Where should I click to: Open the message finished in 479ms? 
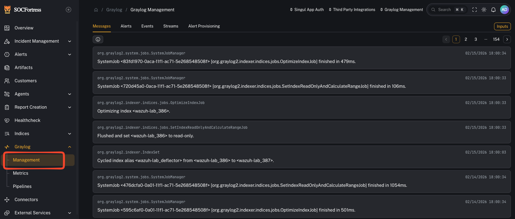click(302, 58)
